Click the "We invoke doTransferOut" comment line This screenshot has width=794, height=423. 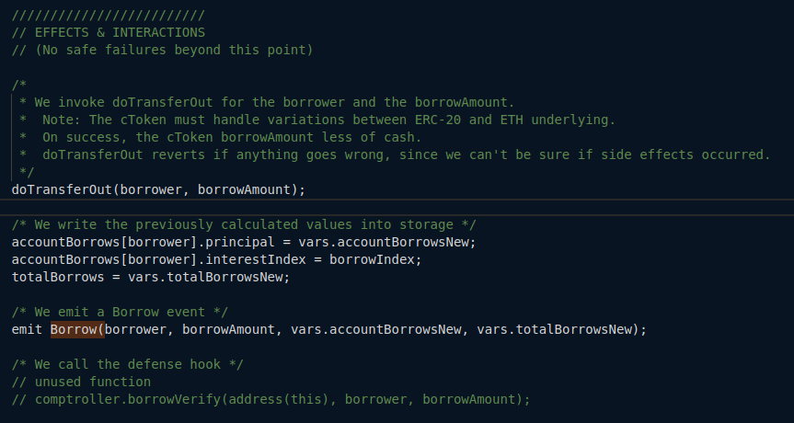click(267, 102)
